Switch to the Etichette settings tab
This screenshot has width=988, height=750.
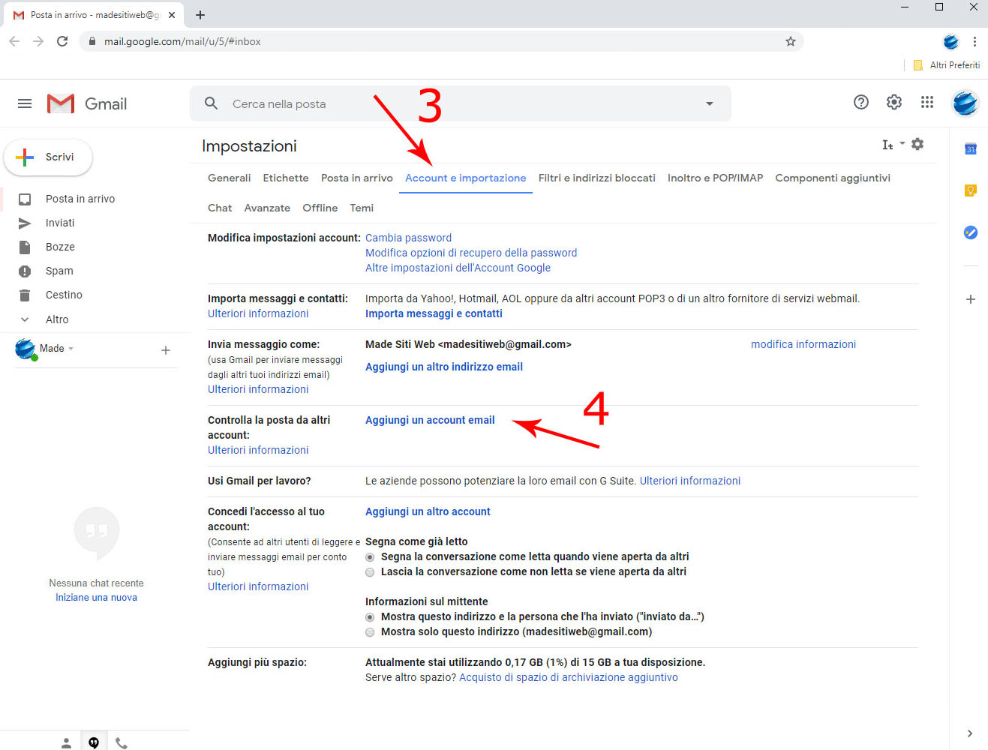(286, 178)
